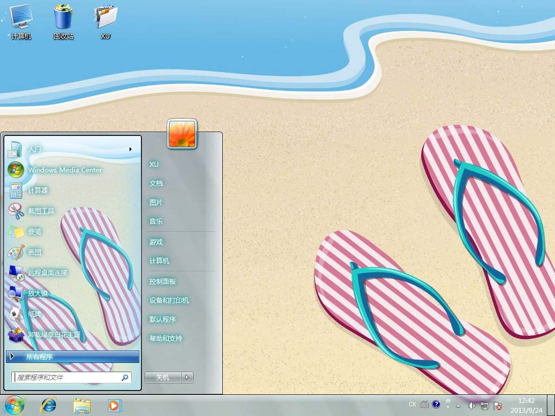Open Recycle Bin (回收站) on desktop
555x416 pixels.
coord(63,22)
